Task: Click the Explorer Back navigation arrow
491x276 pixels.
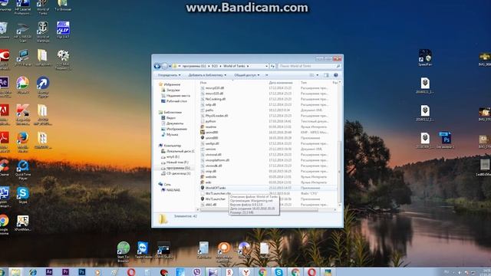Action: (x=157, y=66)
